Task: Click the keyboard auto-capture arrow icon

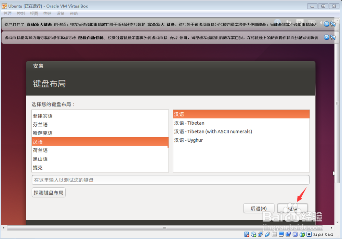Action: 309,234
